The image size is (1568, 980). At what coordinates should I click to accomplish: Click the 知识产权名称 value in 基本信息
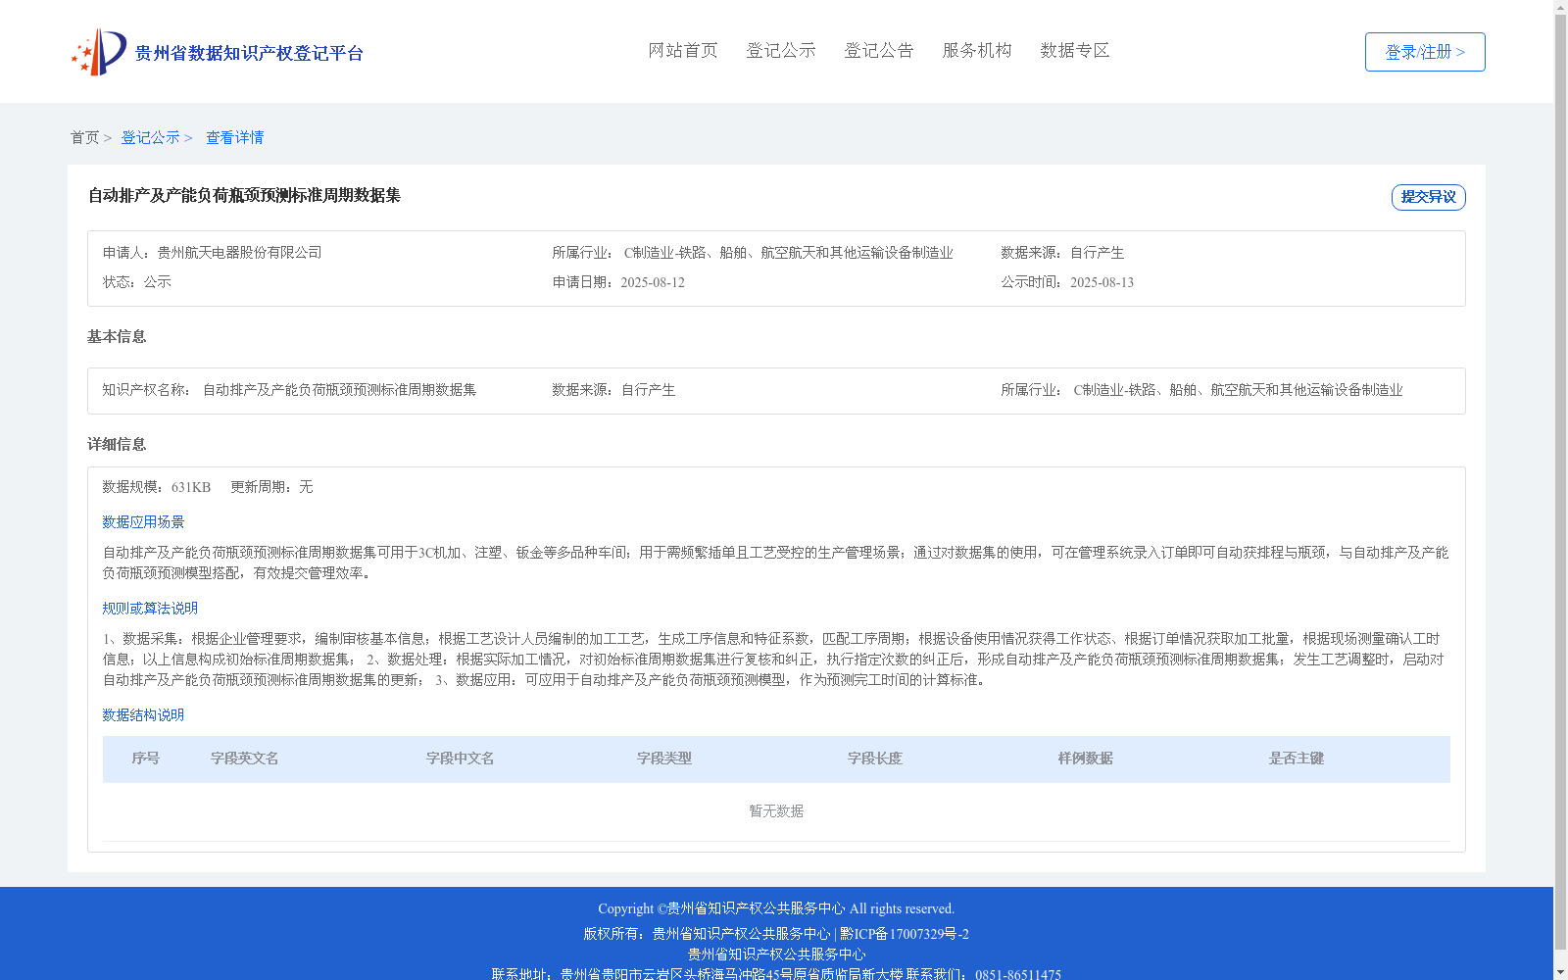(x=339, y=390)
